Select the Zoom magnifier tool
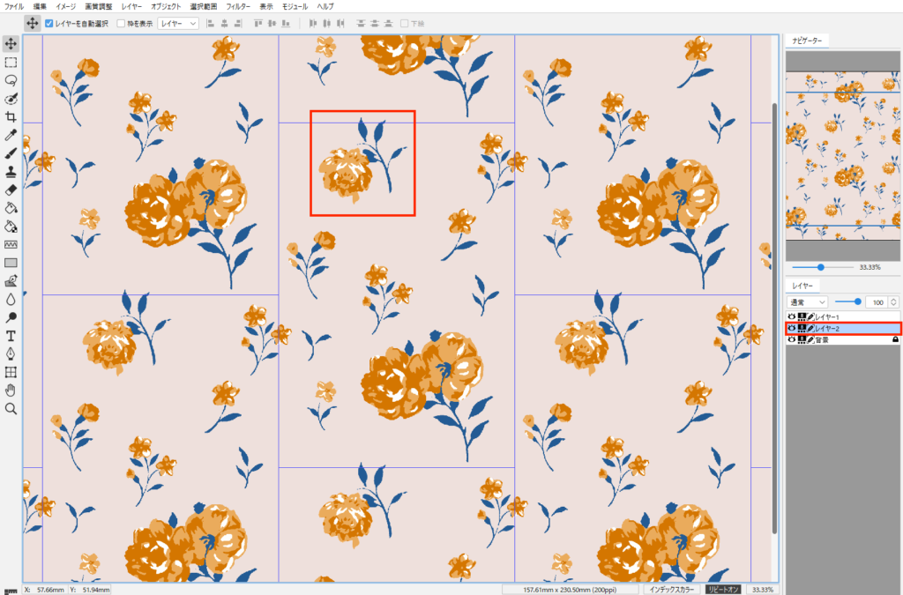Screen dimensions: 903x595 click(x=11, y=409)
